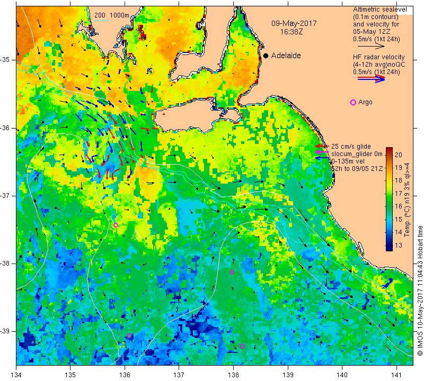The height and width of the screenshot is (381, 424).
Task: Click the longitude label 136
Action: coord(125,375)
